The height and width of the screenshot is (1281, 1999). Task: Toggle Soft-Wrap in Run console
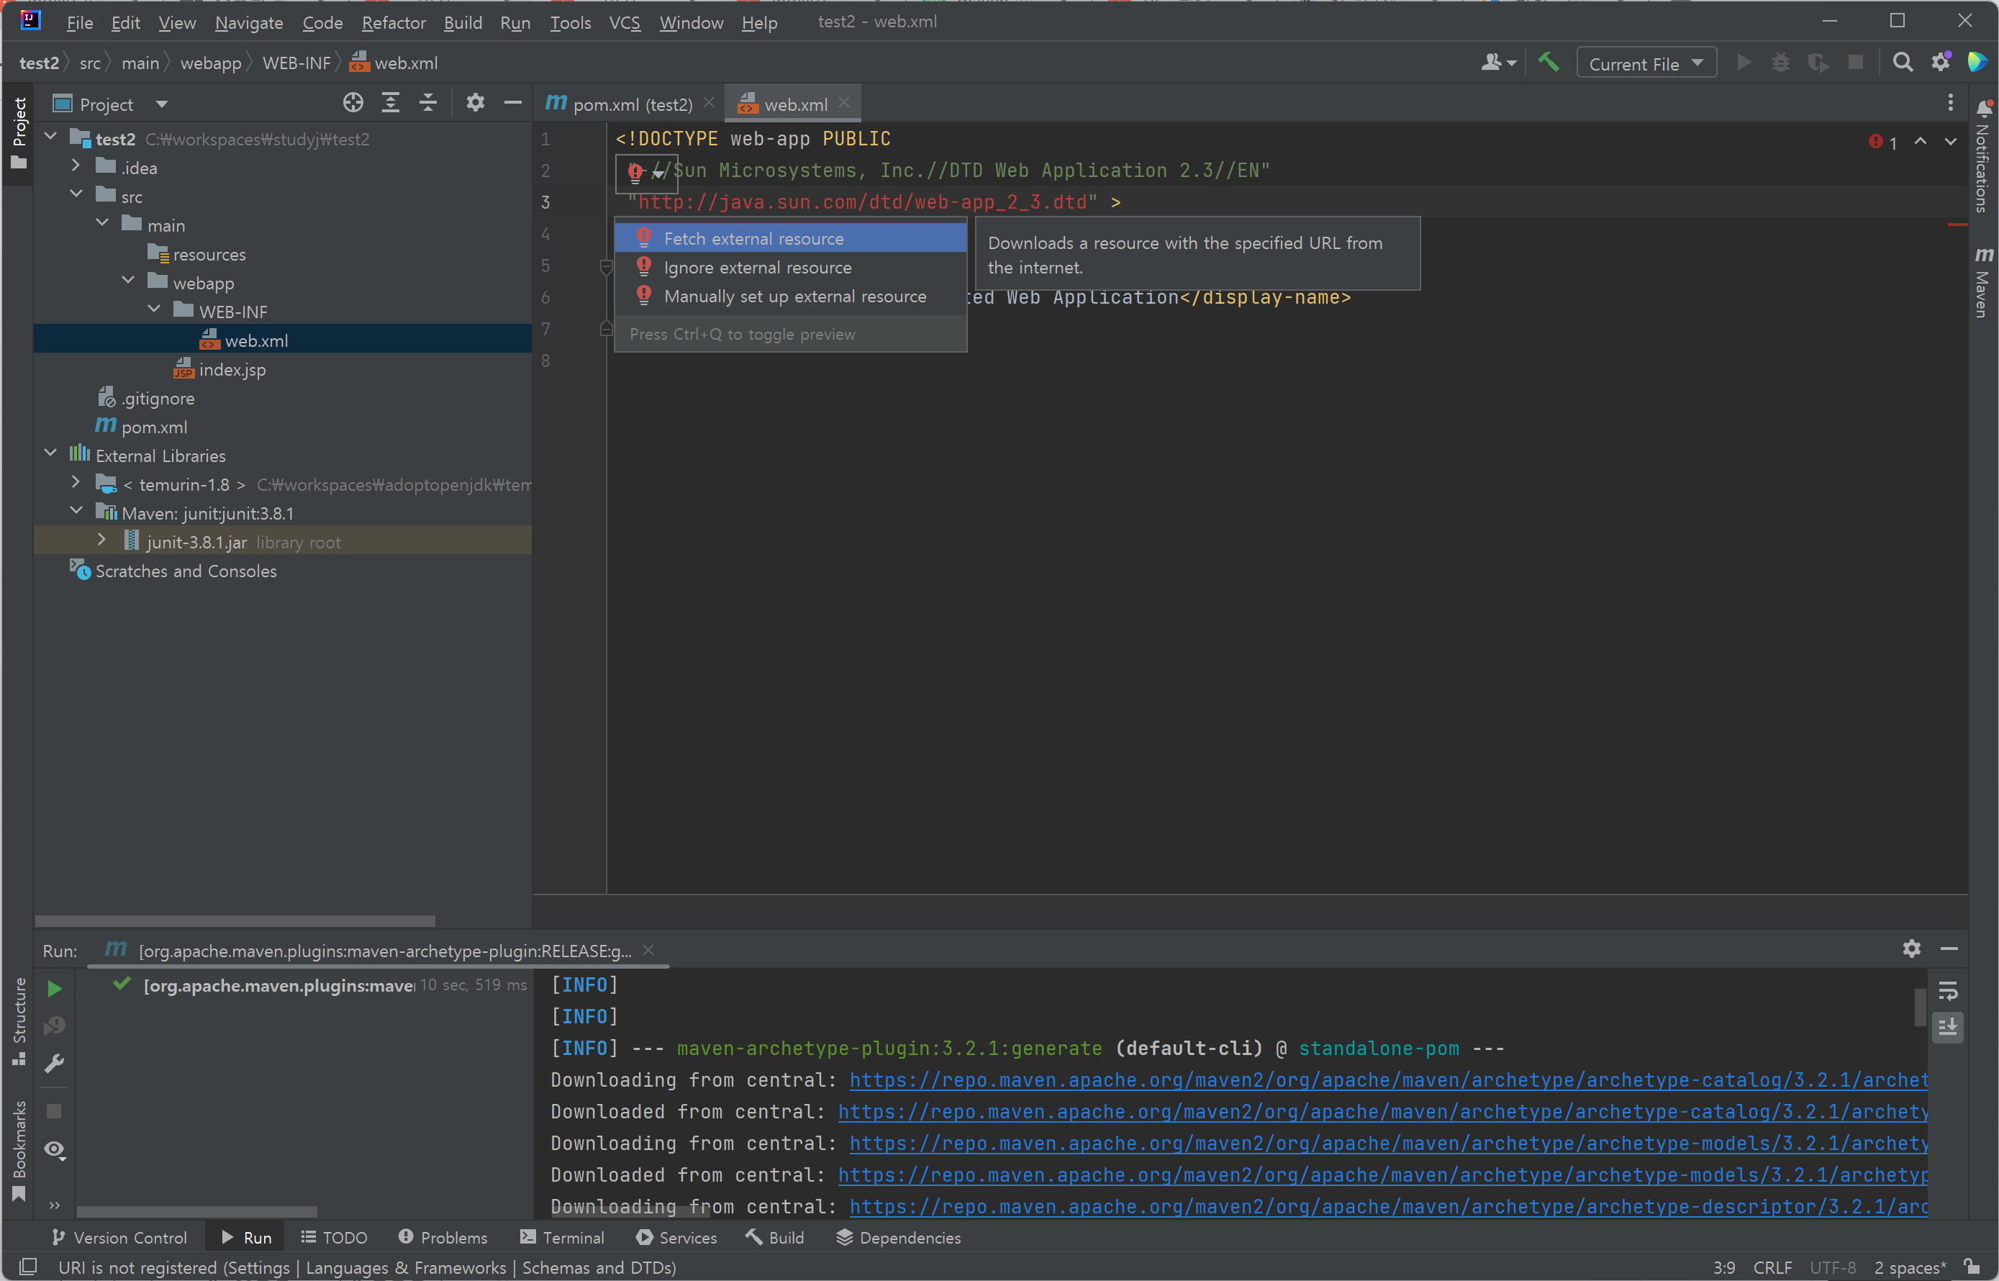click(x=1947, y=992)
